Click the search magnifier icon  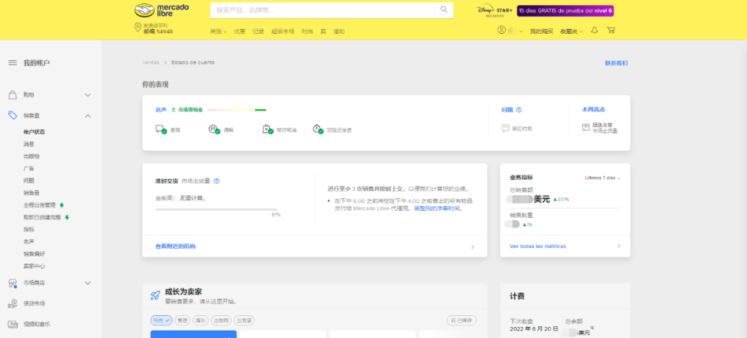(444, 10)
